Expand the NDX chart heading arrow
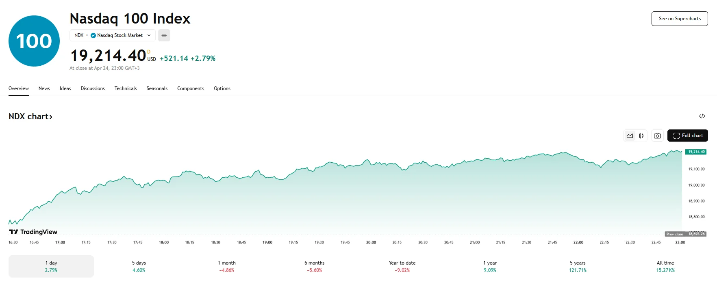 51,116
